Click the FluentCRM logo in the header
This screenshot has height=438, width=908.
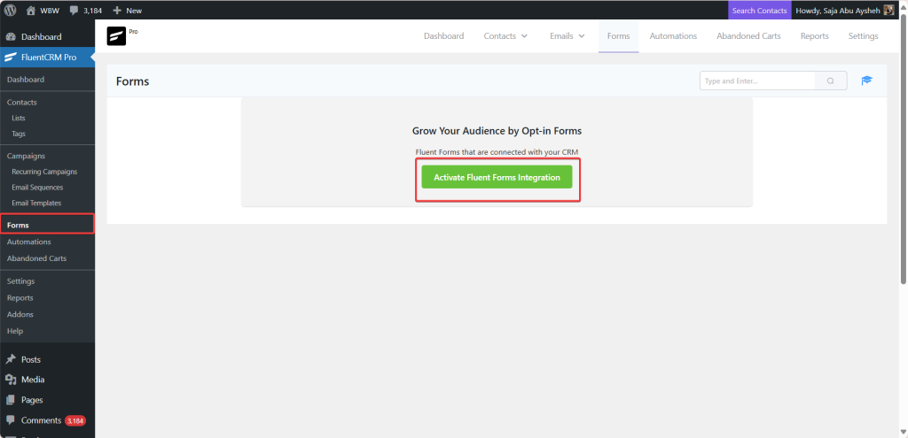(x=116, y=36)
